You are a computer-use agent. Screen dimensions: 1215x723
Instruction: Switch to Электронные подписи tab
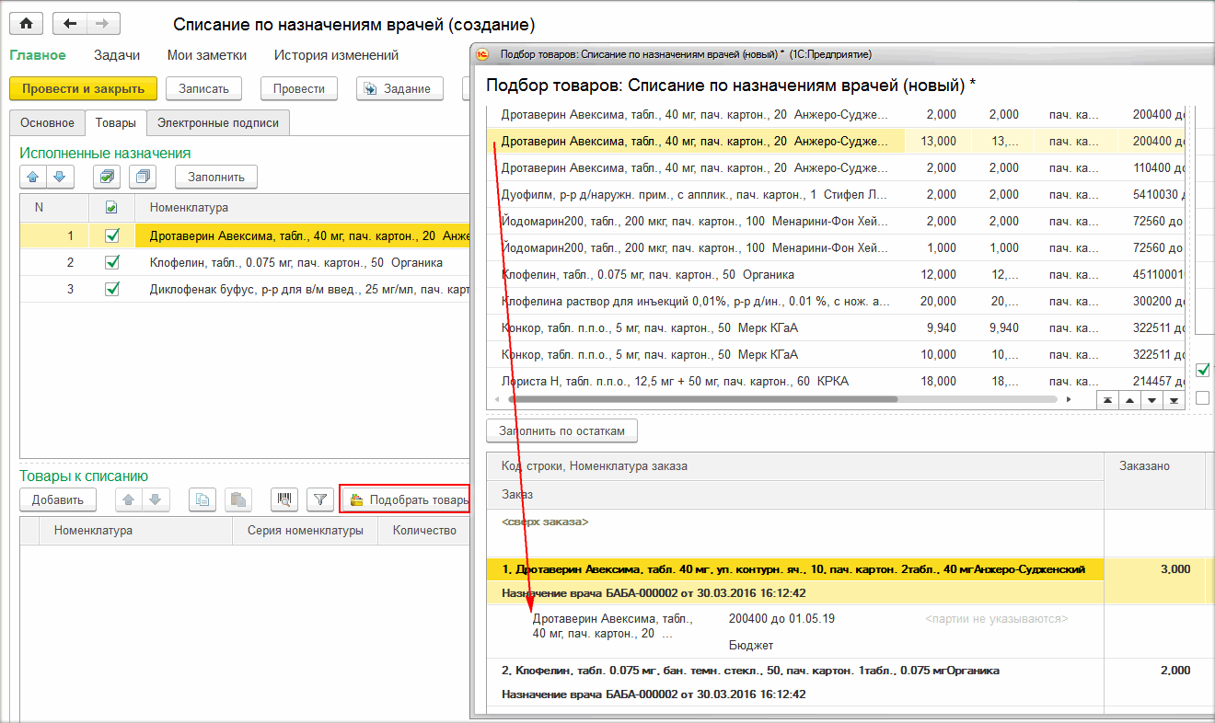[218, 122]
